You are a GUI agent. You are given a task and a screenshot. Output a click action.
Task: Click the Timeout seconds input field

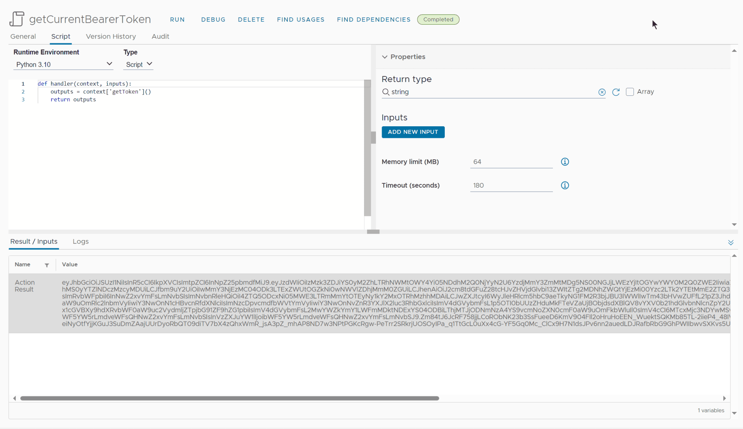(511, 185)
